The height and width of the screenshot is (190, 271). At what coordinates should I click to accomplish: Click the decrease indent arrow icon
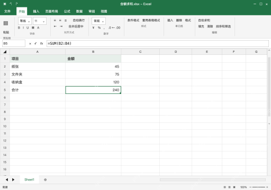[55, 26]
